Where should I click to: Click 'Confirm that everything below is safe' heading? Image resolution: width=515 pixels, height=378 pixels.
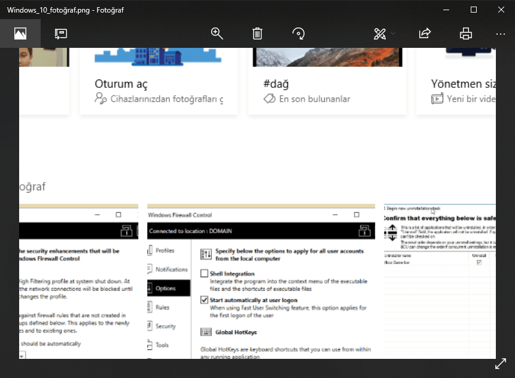pos(440,218)
